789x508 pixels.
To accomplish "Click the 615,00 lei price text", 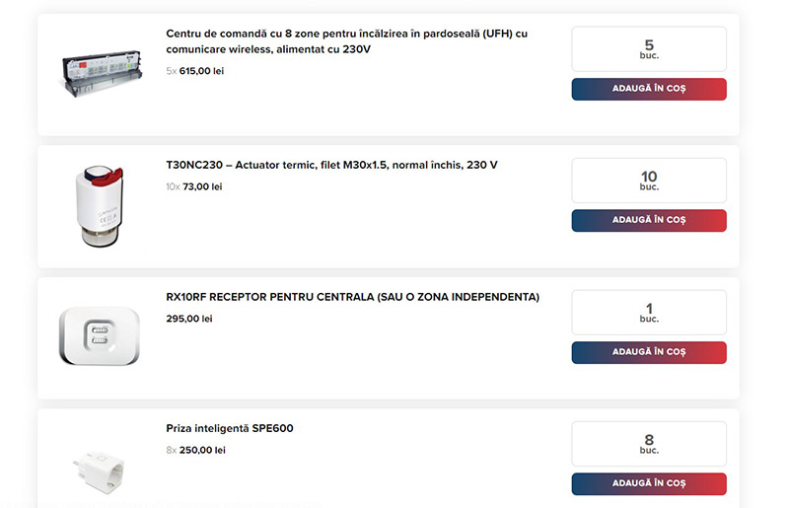I will (201, 71).
